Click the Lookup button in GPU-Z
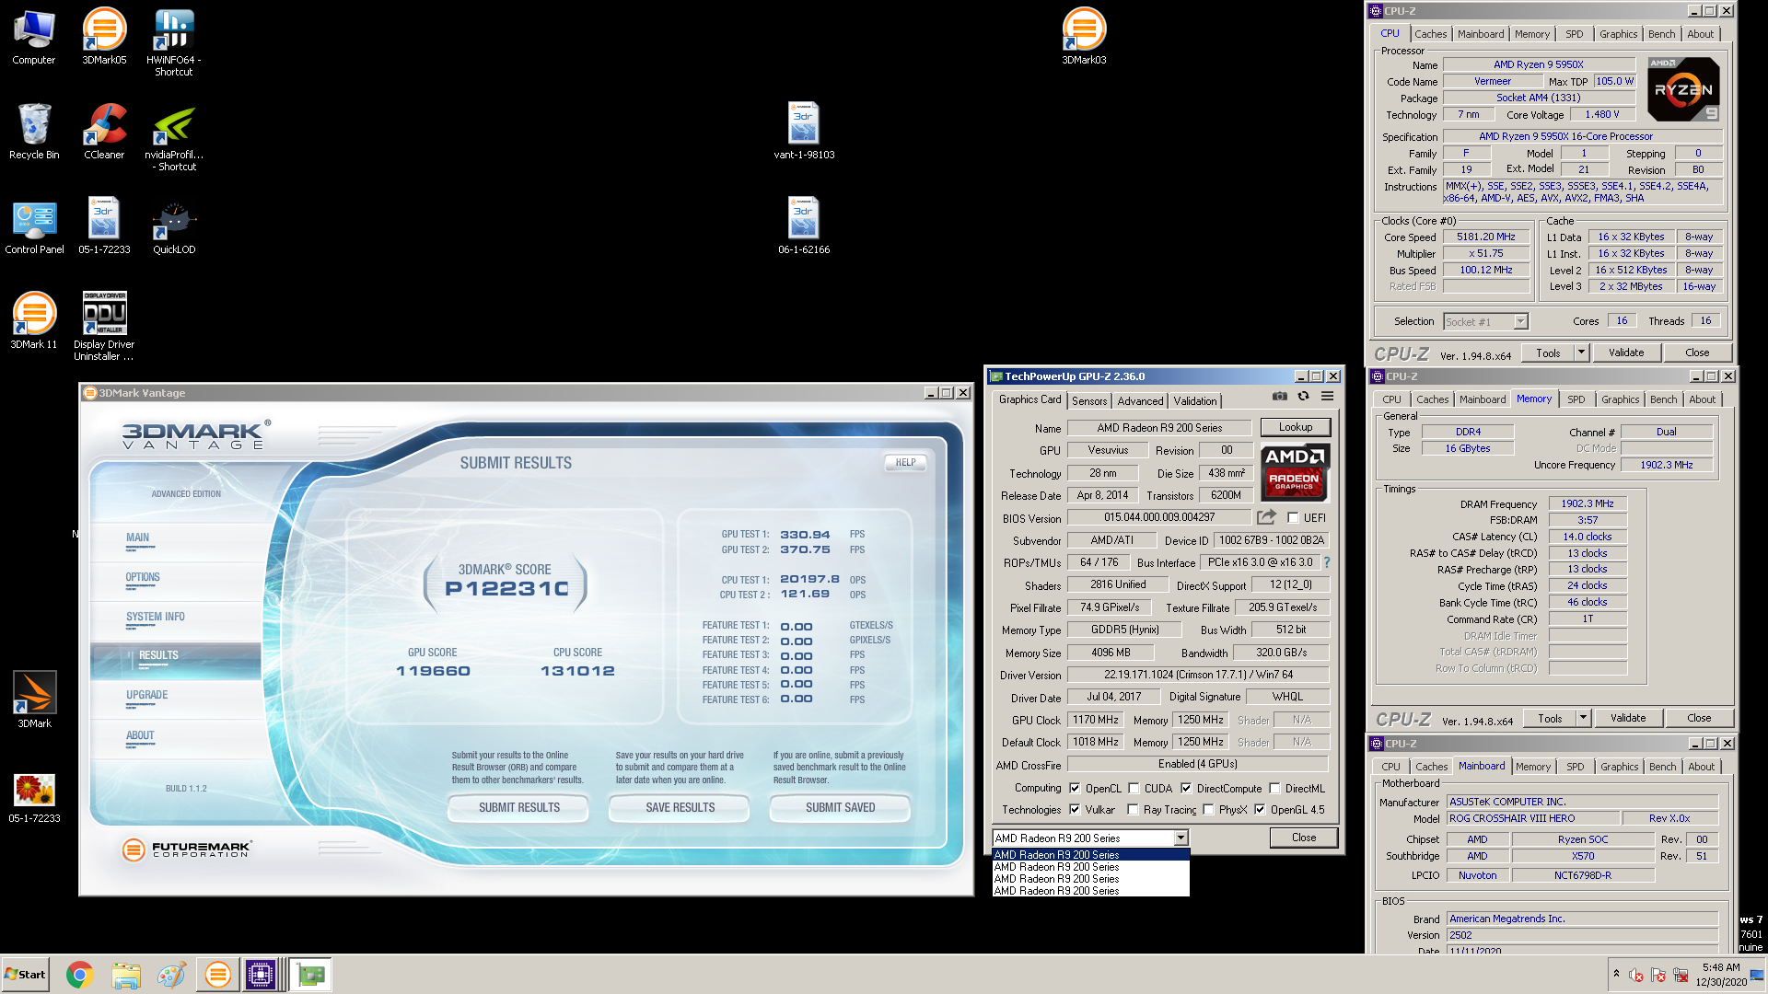Image resolution: width=1768 pixels, height=994 pixels. point(1296,427)
